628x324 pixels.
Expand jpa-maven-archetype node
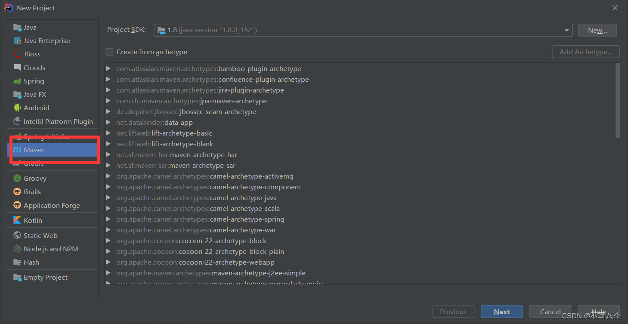(108, 101)
